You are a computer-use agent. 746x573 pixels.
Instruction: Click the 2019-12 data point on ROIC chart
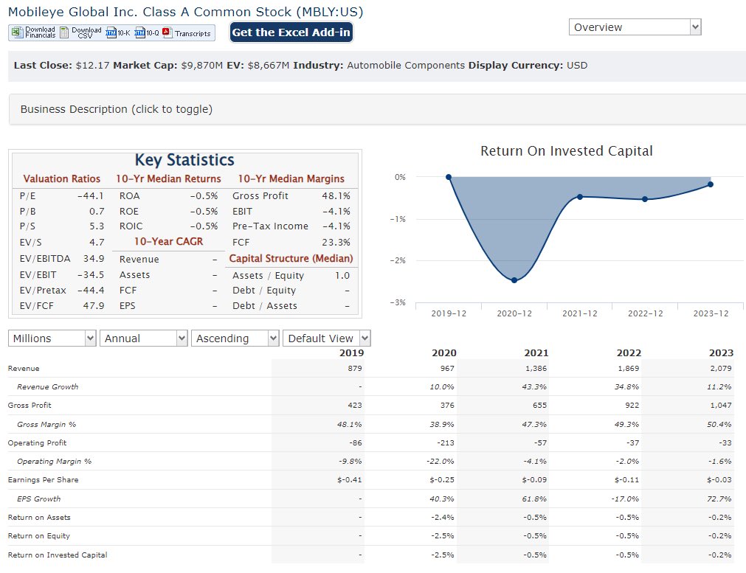[449, 177]
